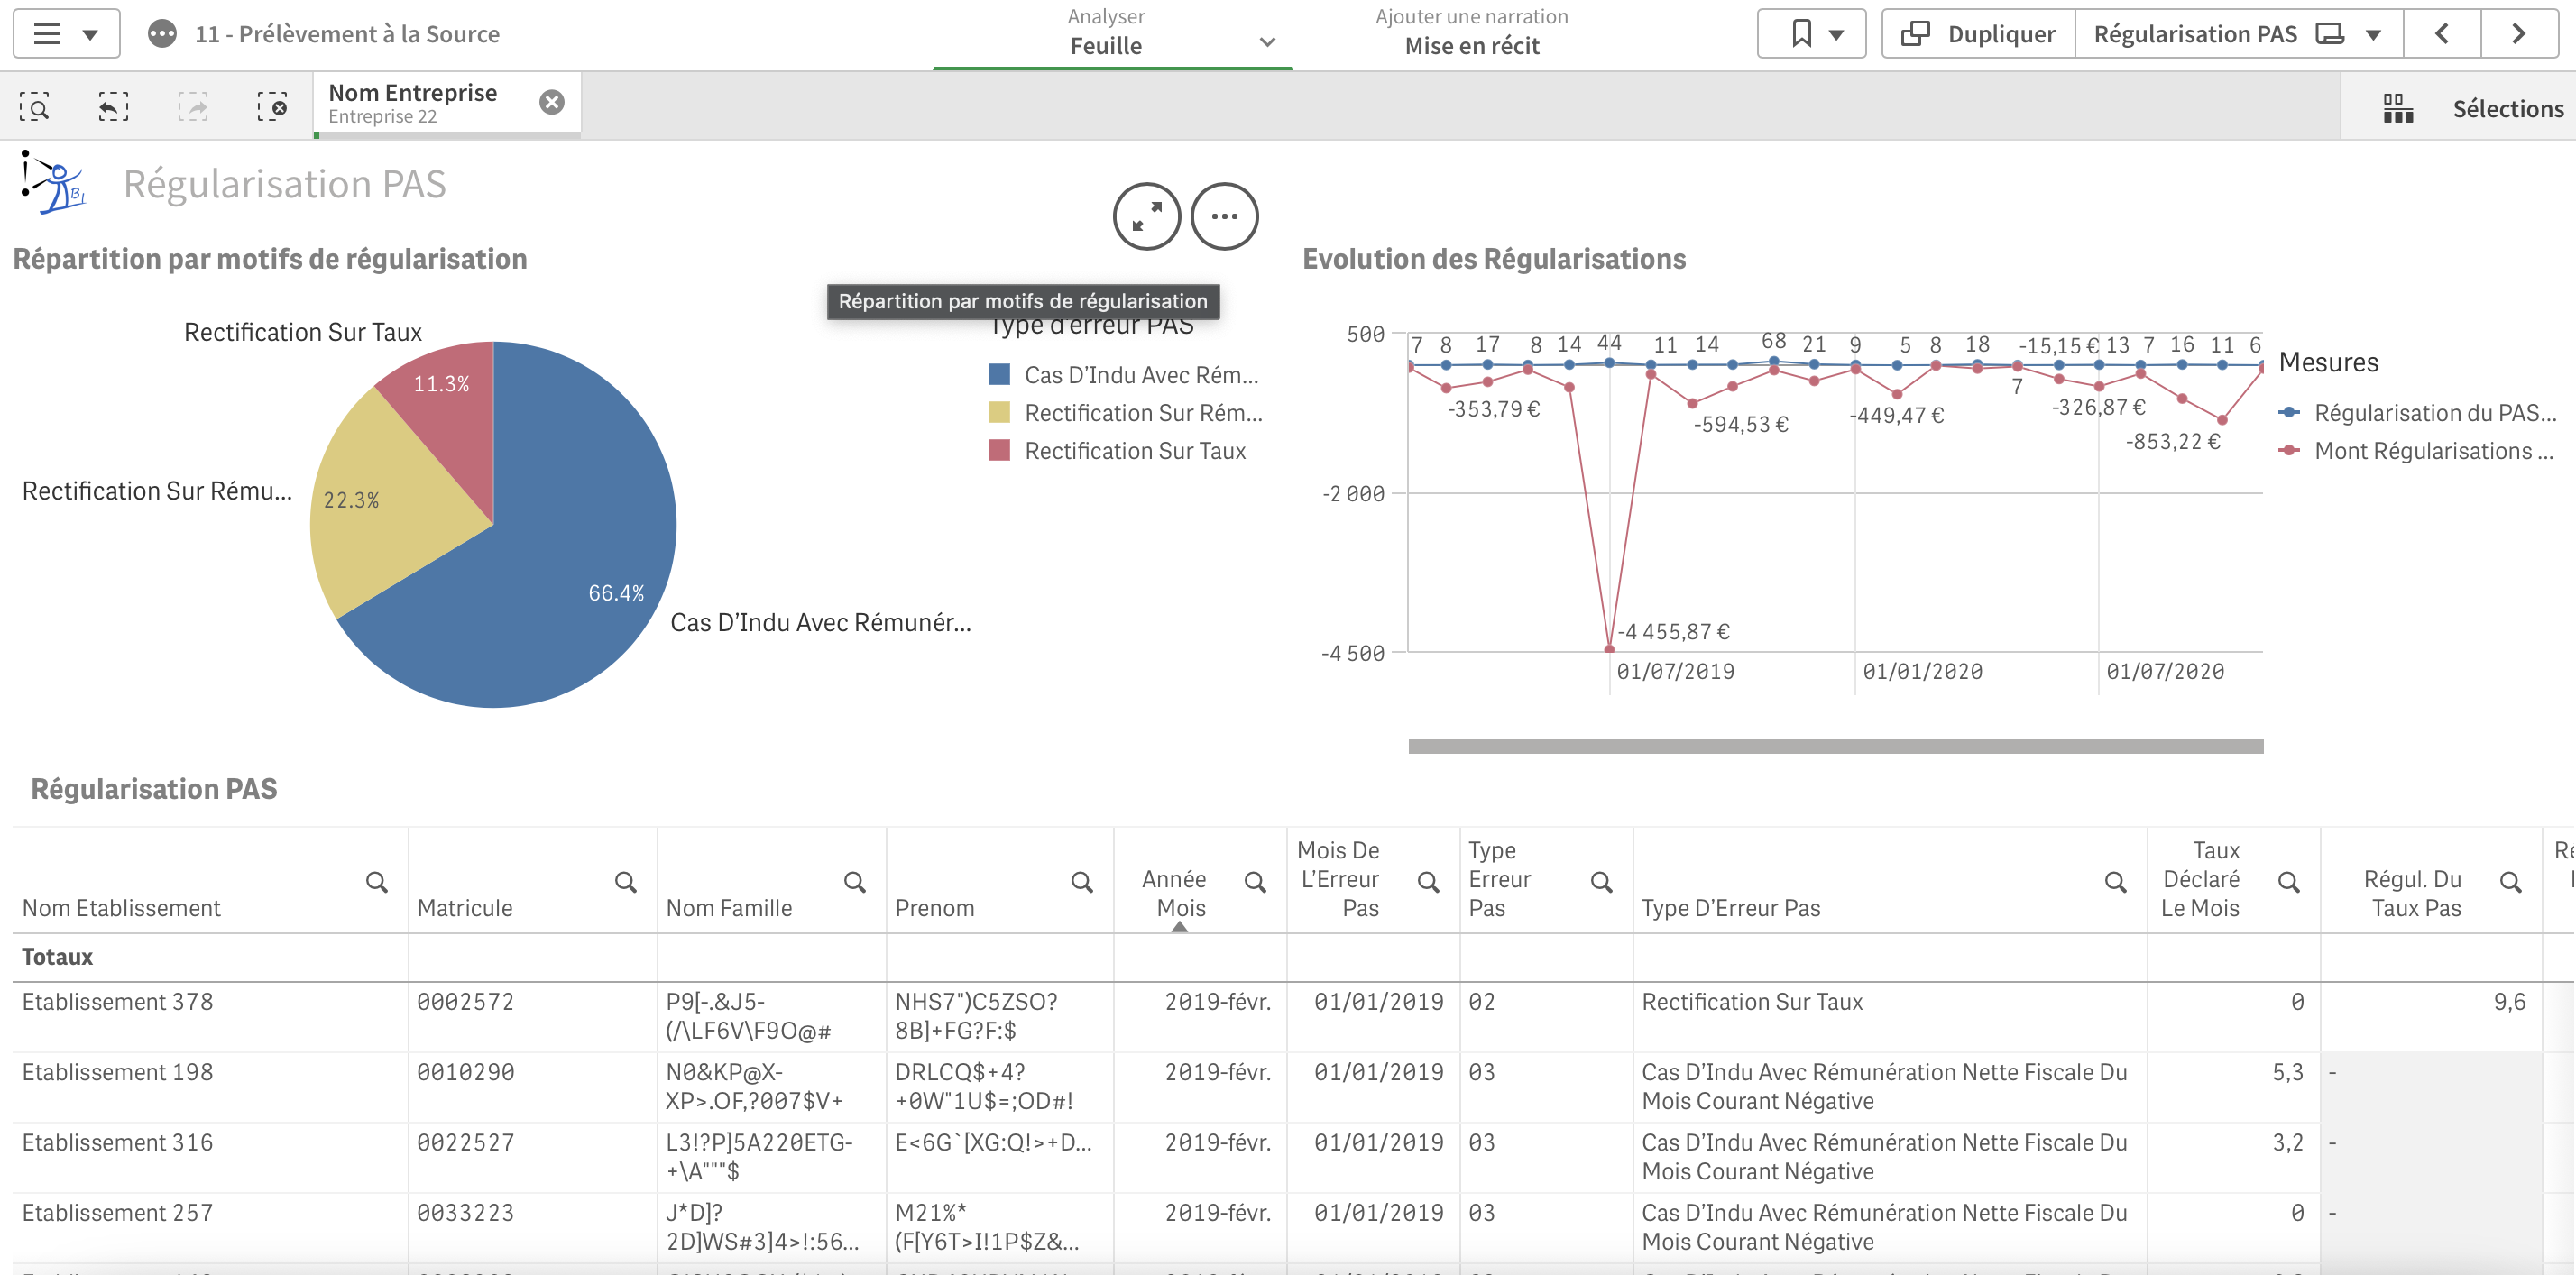Open the smart search selection tool
The width and height of the screenshot is (2576, 1275).
click(34, 106)
